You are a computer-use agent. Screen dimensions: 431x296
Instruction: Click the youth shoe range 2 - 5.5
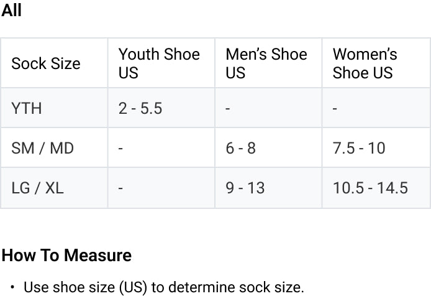pos(140,108)
